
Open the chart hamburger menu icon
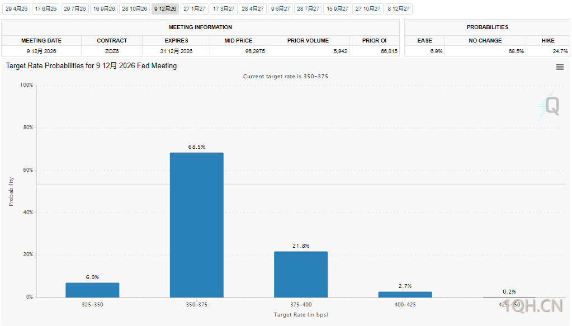coord(560,67)
